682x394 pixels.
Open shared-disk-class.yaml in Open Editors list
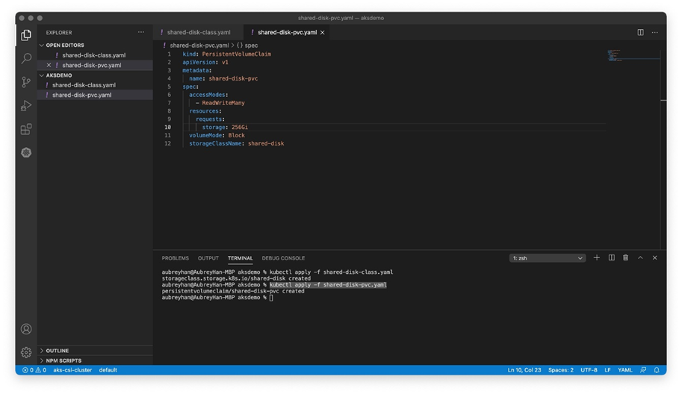(95, 55)
